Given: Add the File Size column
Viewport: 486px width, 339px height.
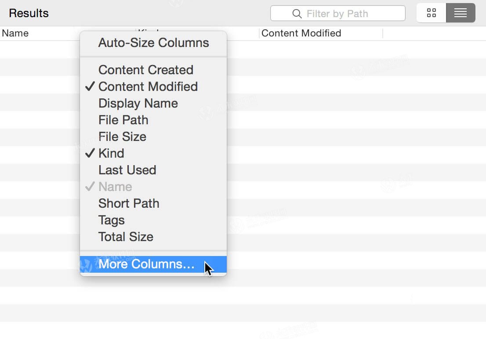Looking at the screenshot, I should point(122,137).
